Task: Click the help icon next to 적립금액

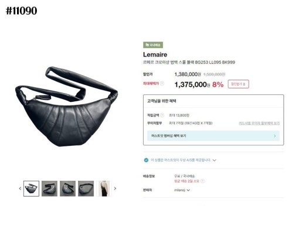Action: click(162, 115)
